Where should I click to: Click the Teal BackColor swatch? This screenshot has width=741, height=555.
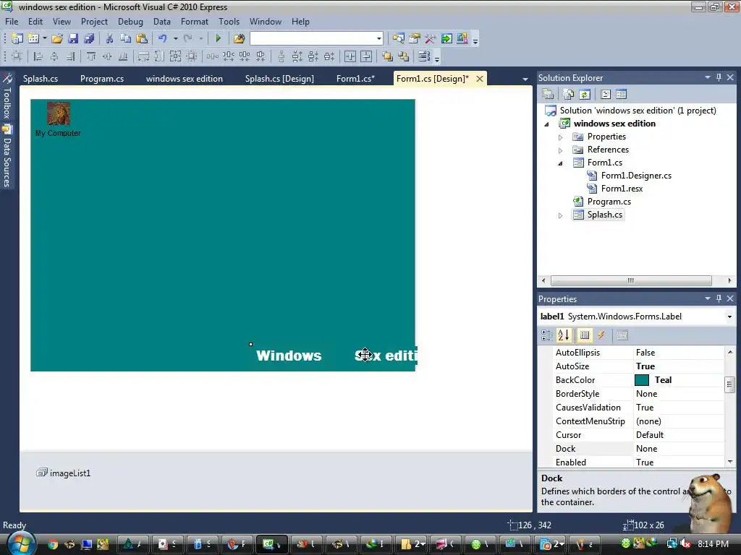(x=641, y=380)
